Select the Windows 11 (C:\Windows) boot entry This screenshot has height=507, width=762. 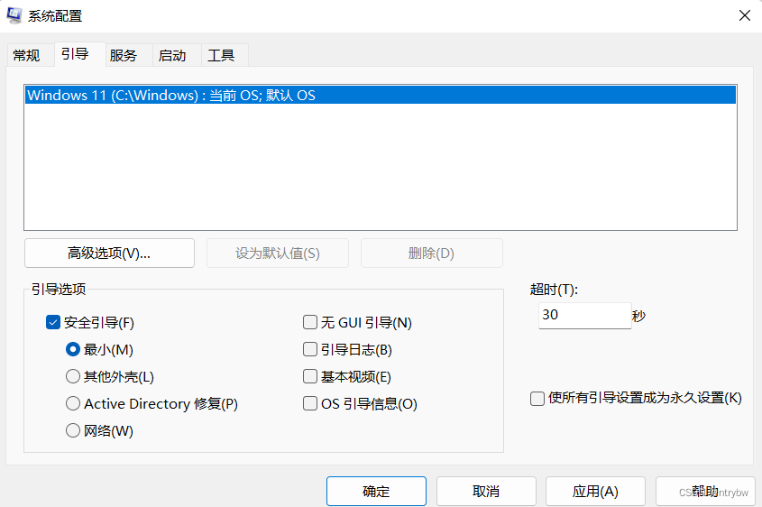[381, 95]
